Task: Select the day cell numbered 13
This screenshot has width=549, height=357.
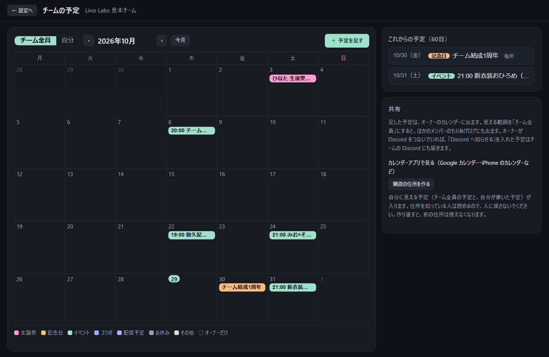Action: click(x=90, y=195)
